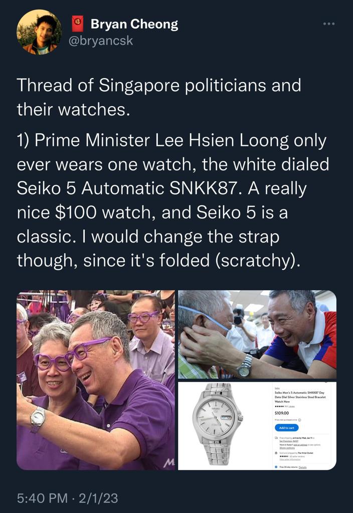The height and width of the screenshot is (513, 353).
Task: Click the $109.00 price text
Action: coord(282,413)
